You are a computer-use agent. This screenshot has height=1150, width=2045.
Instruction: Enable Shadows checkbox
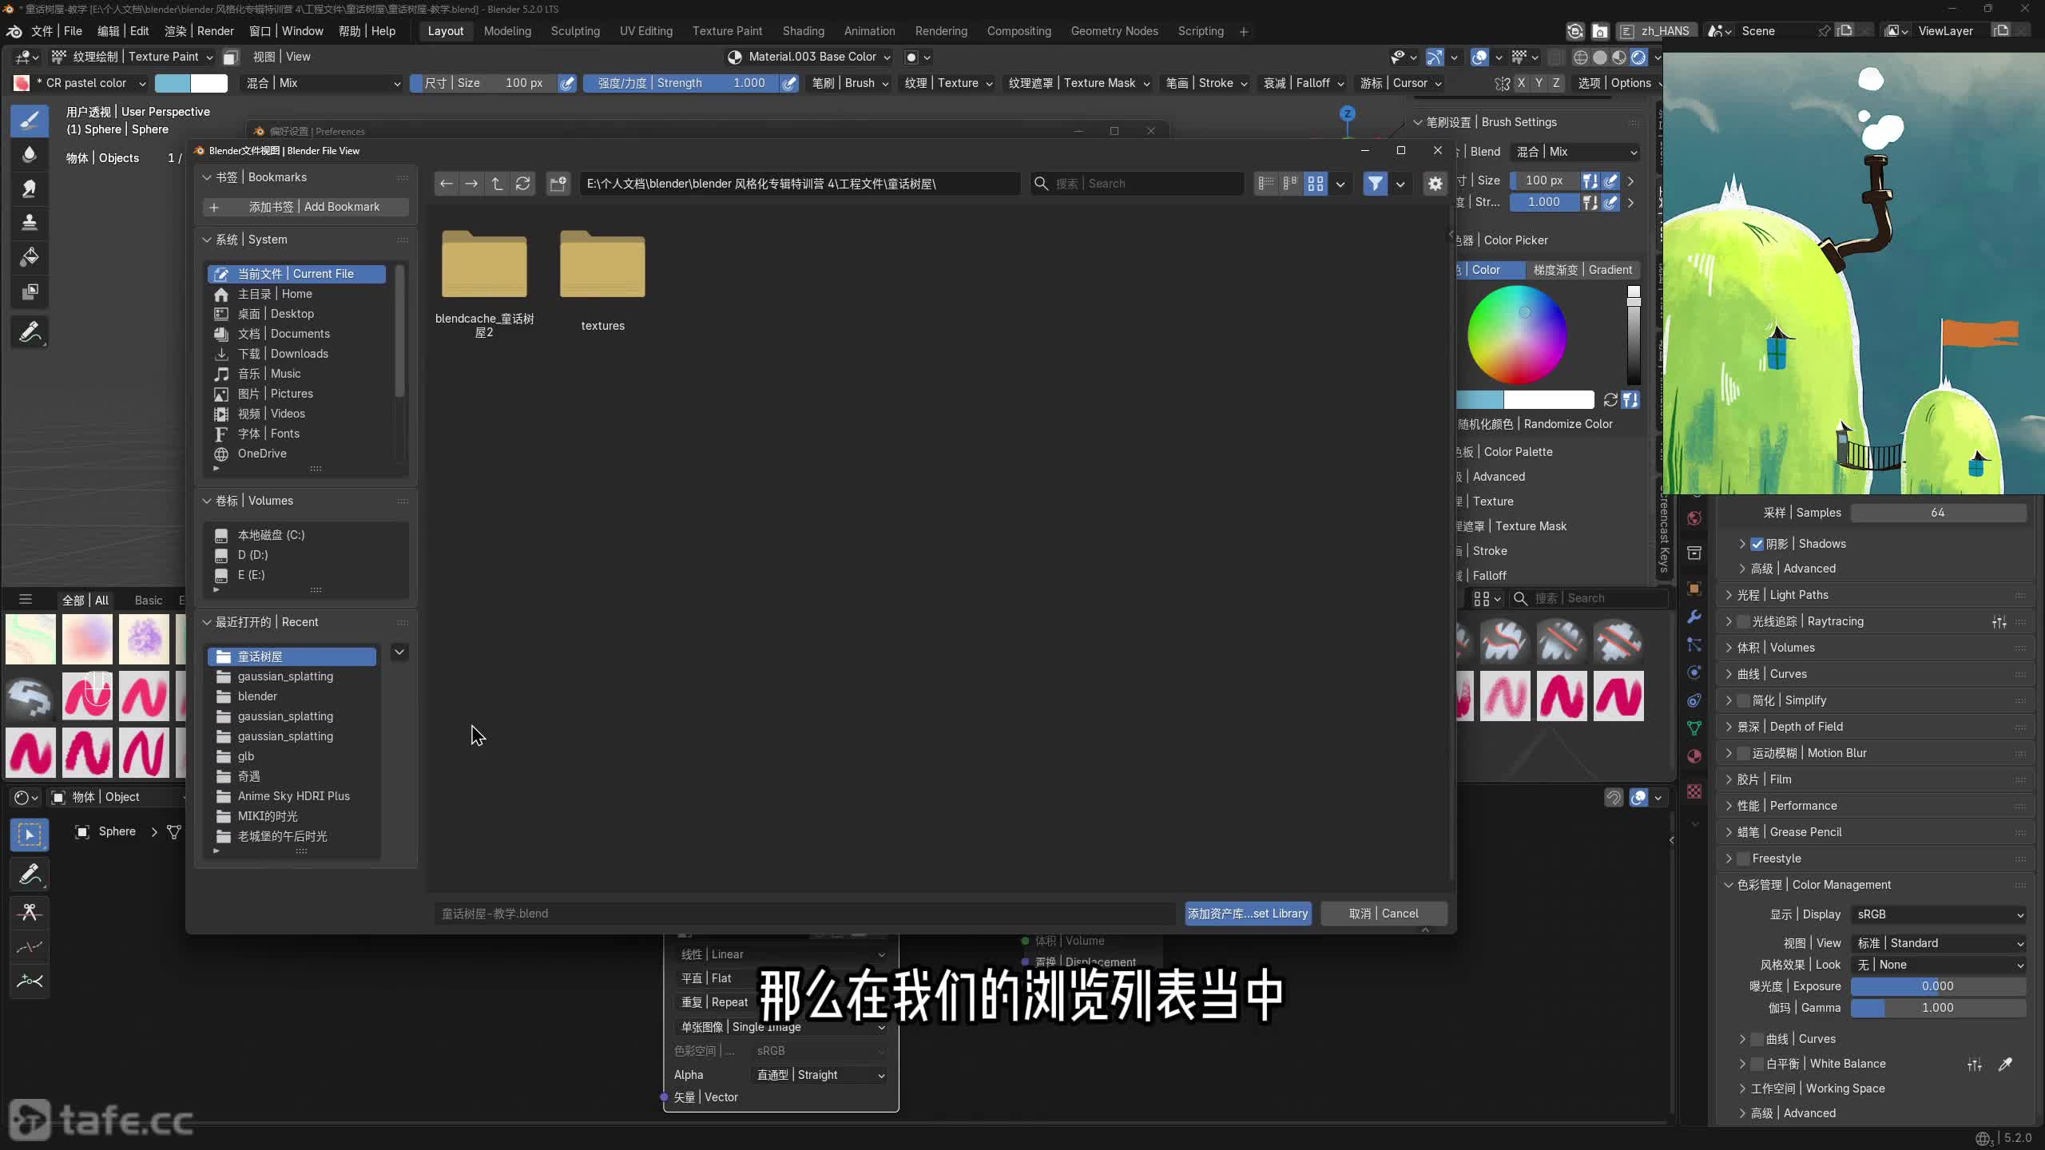(1757, 544)
